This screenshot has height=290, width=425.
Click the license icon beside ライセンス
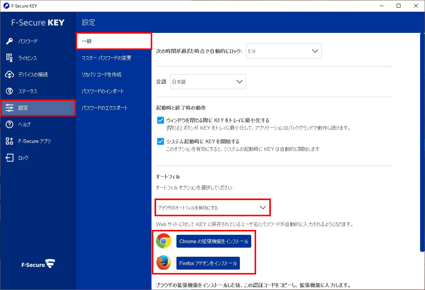click(10, 58)
